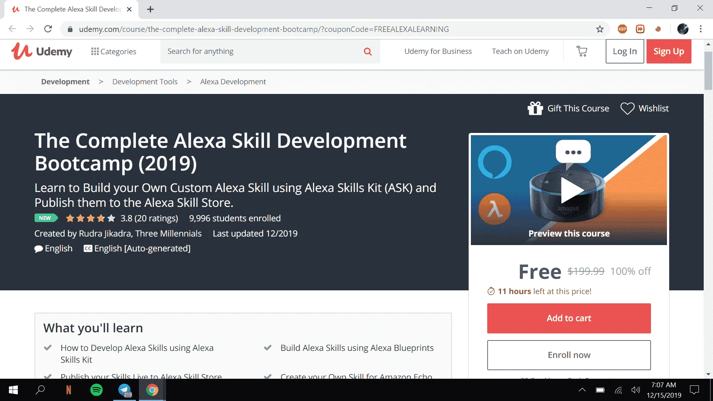The width and height of the screenshot is (713, 401).
Task: Go to Development breadcrumb
Action: pos(65,82)
